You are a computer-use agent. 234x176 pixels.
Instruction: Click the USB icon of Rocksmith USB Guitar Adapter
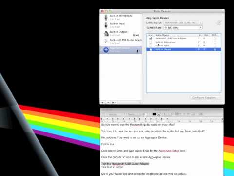coord(106,42)
